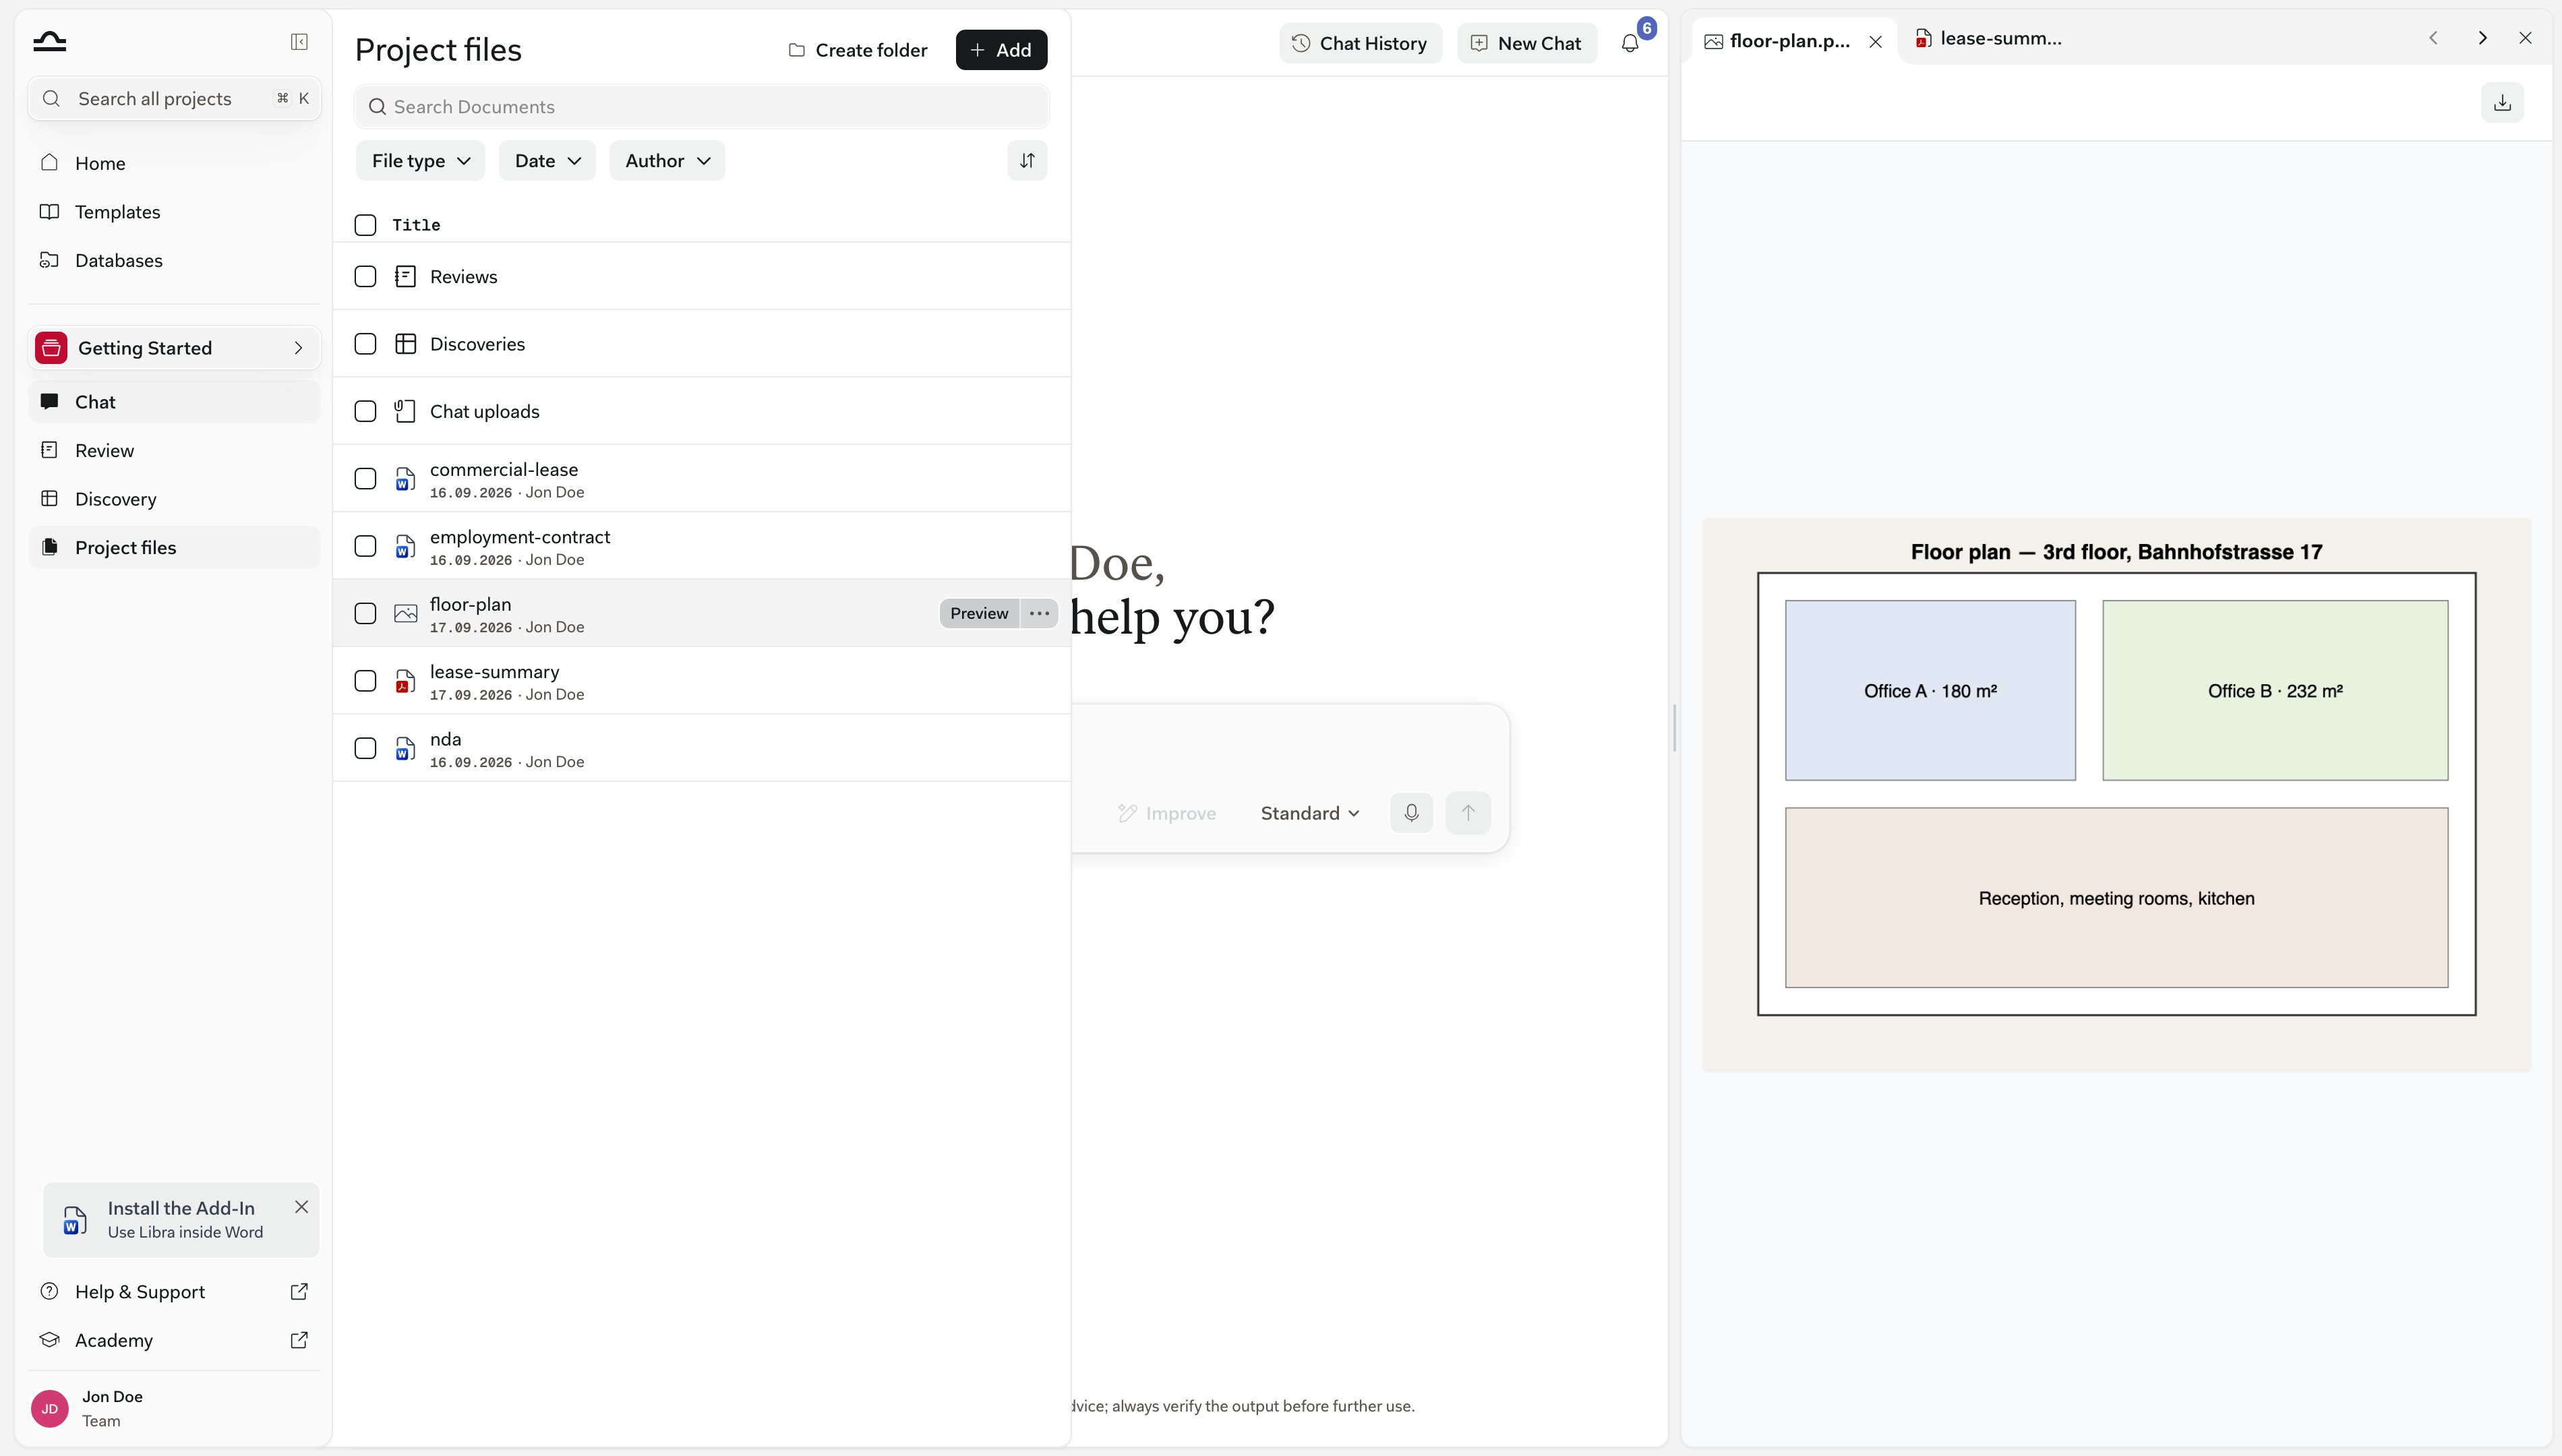Check the floor-plan file checkbox
Image resolution: width=2562 pixels, height=1456 pixels.
[365, 613]
